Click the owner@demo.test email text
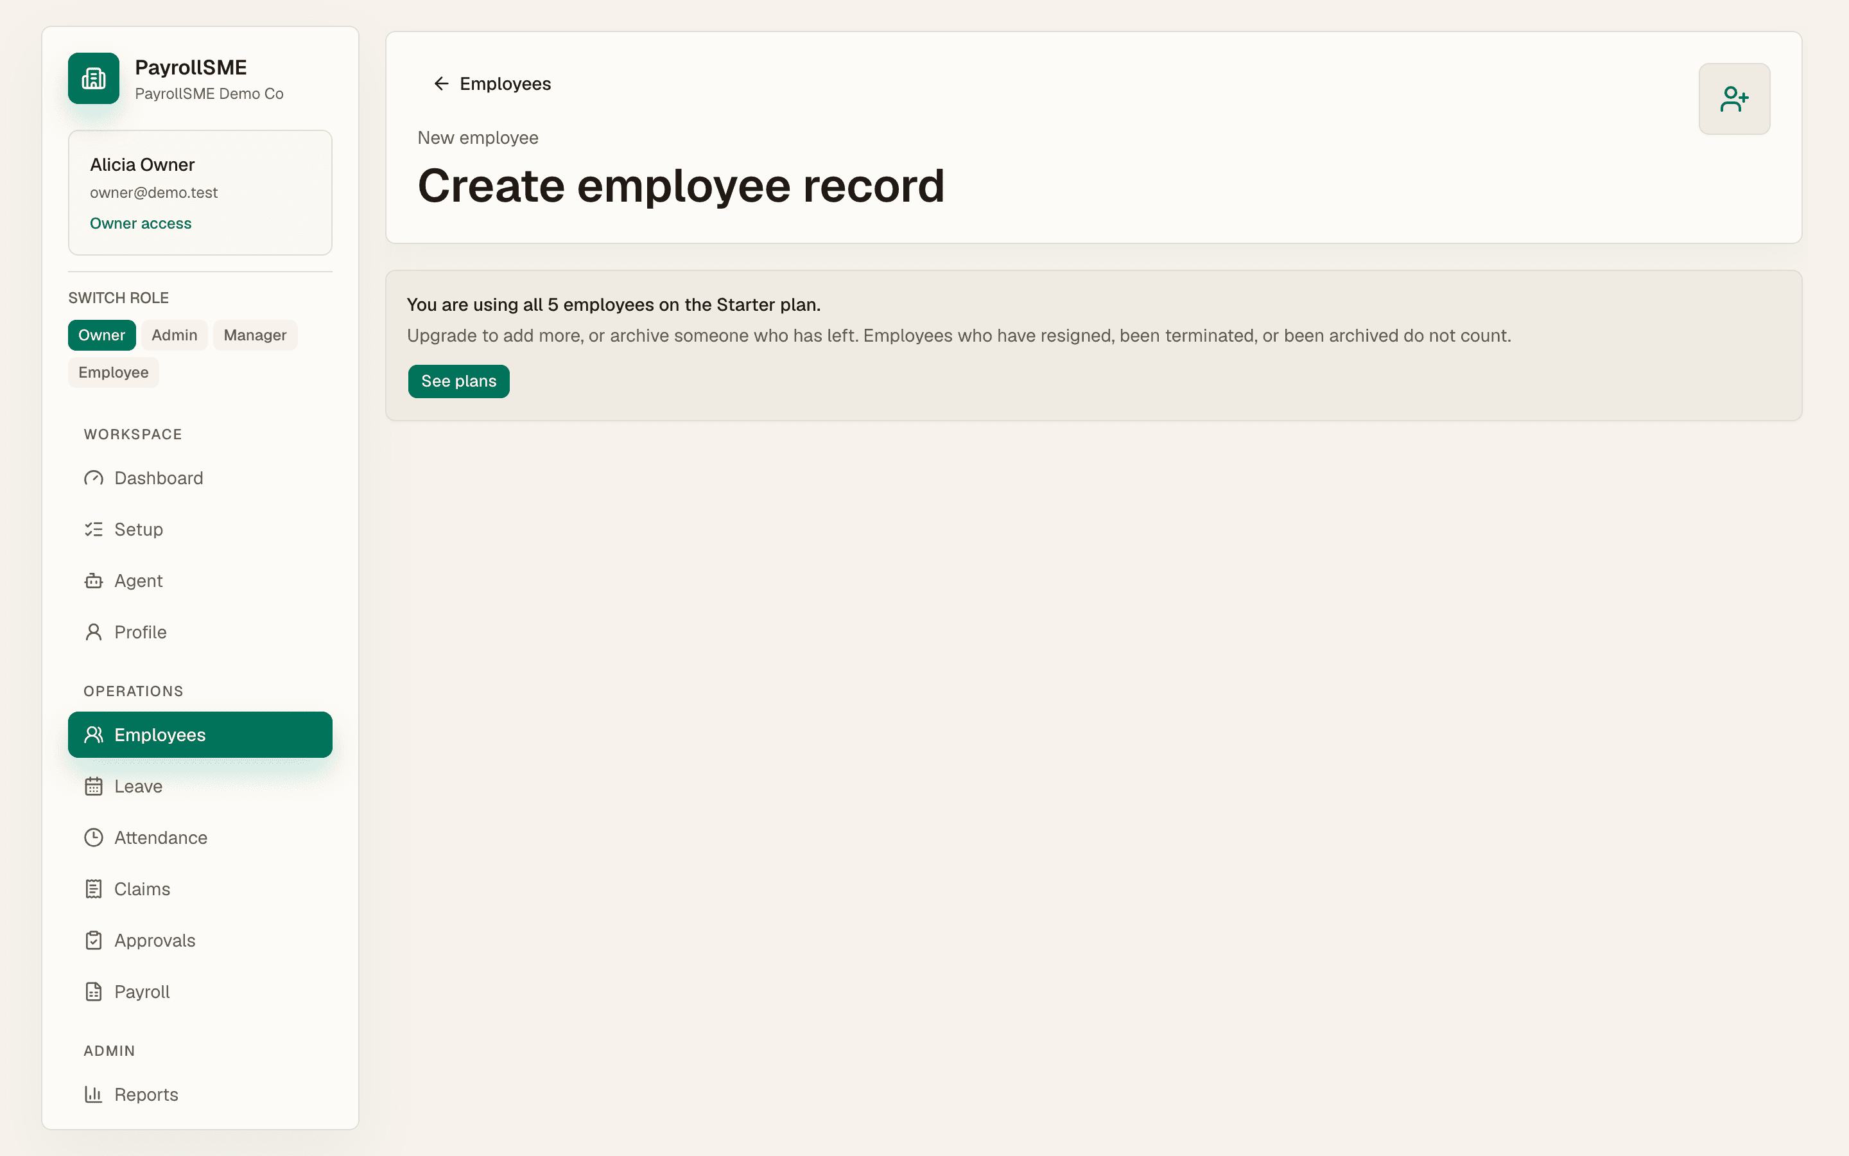Viewport: 1849px width, 1156px height. tap(153, 193)
